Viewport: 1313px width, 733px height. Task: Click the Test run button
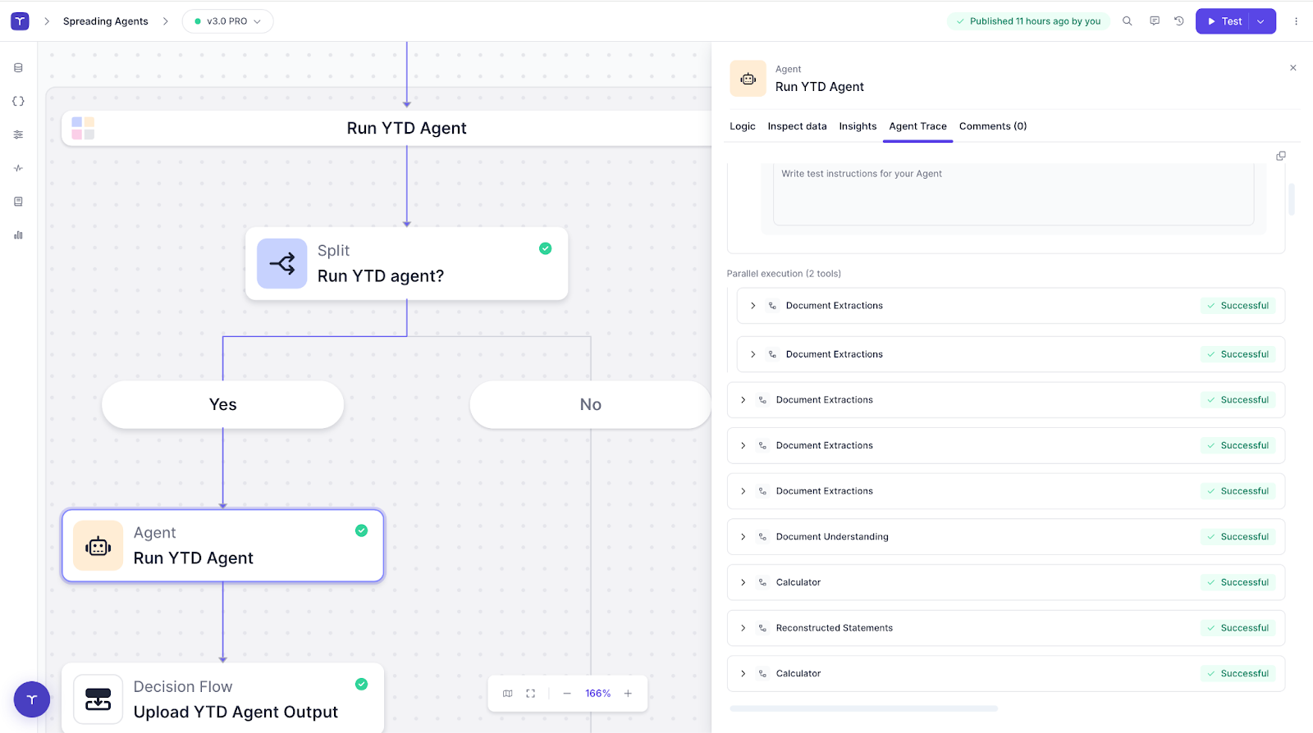point(1224,21)
